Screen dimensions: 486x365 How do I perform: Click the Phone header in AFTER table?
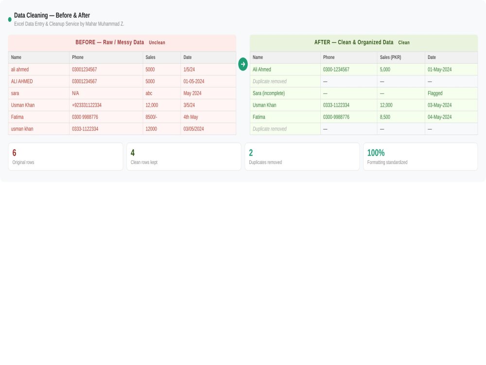coord(348,57)
